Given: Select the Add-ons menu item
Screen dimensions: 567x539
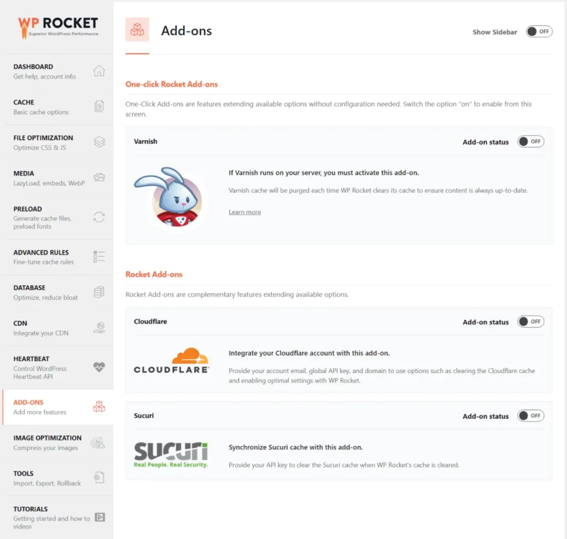Looking at the screenshot, I should point(58,407).
